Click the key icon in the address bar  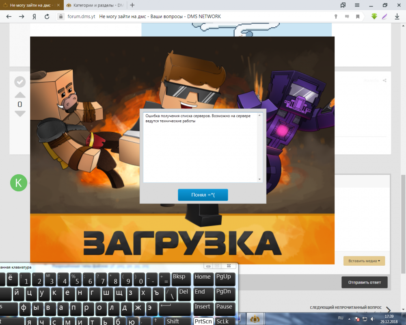tap(336, 16)
